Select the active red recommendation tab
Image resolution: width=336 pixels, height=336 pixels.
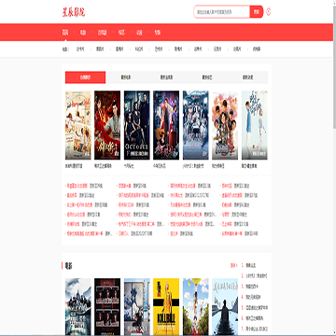85,77
